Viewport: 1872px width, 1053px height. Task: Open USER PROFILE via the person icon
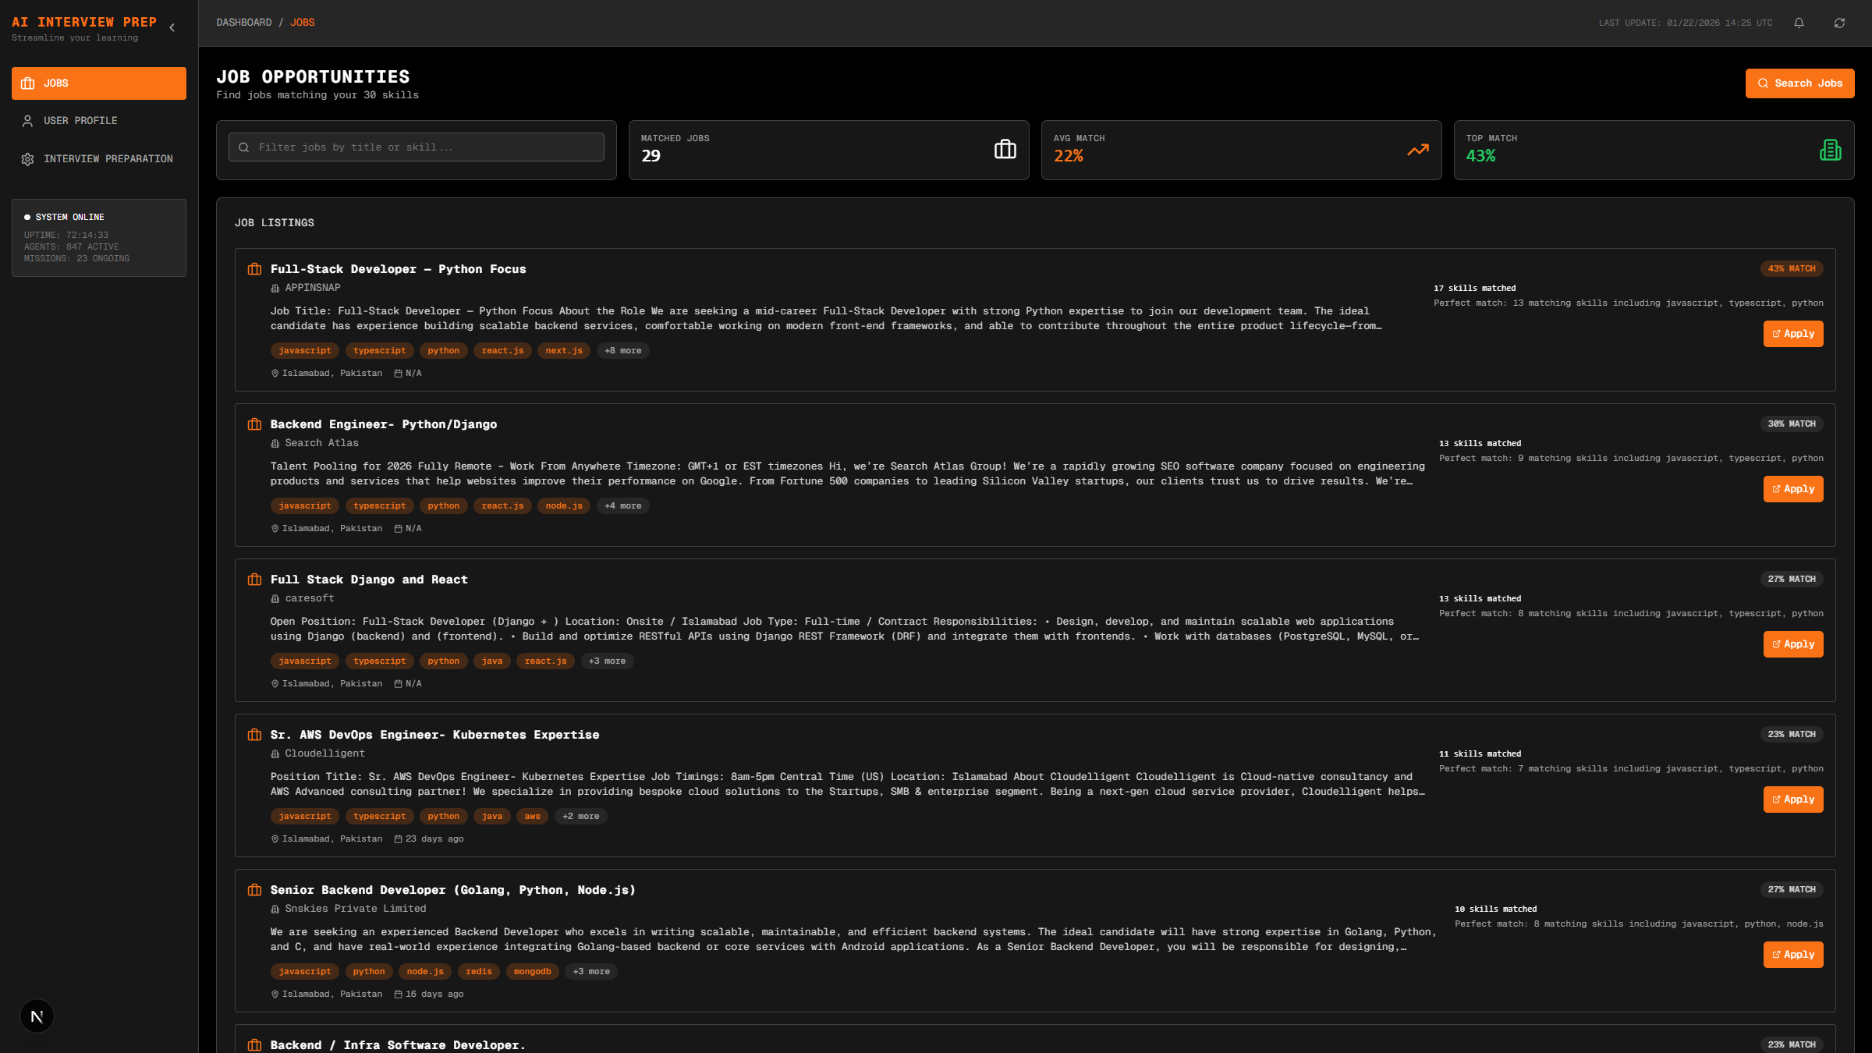(28, 120)
